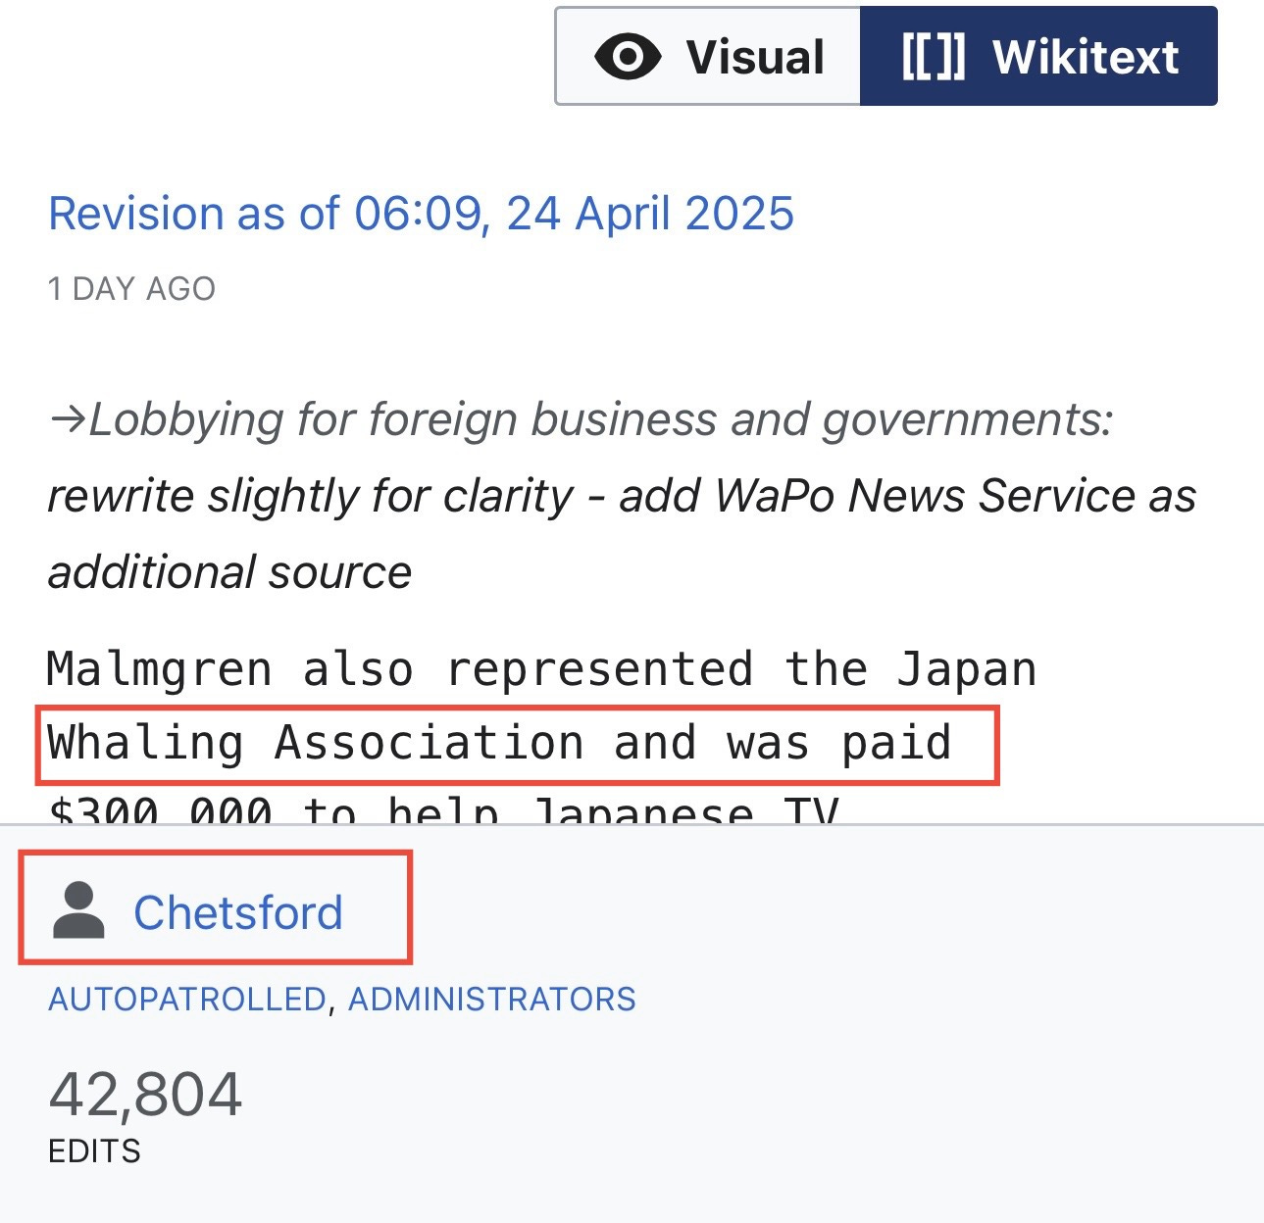Click the eye icon on Visual button
The height and width of the screenshot is (1223, 1264).
[628, 56]
